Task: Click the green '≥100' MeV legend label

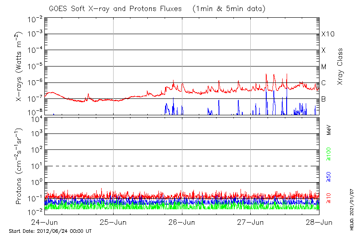Action: (329, 154)
